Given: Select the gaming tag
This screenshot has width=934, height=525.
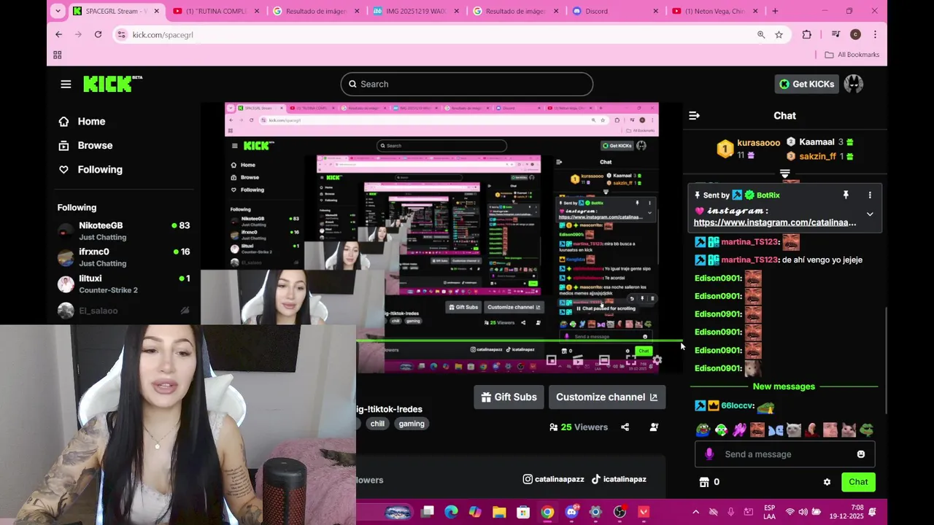Looking at the screenshot, I should point(412,424).
